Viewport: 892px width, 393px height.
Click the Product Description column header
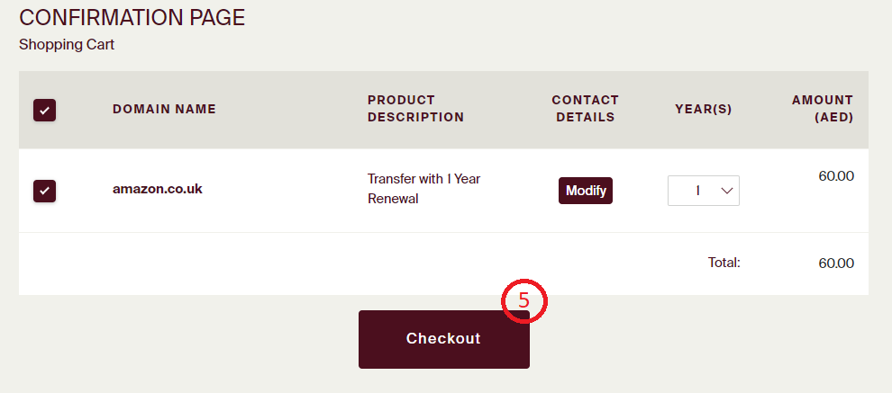click(x=415, y=109)
